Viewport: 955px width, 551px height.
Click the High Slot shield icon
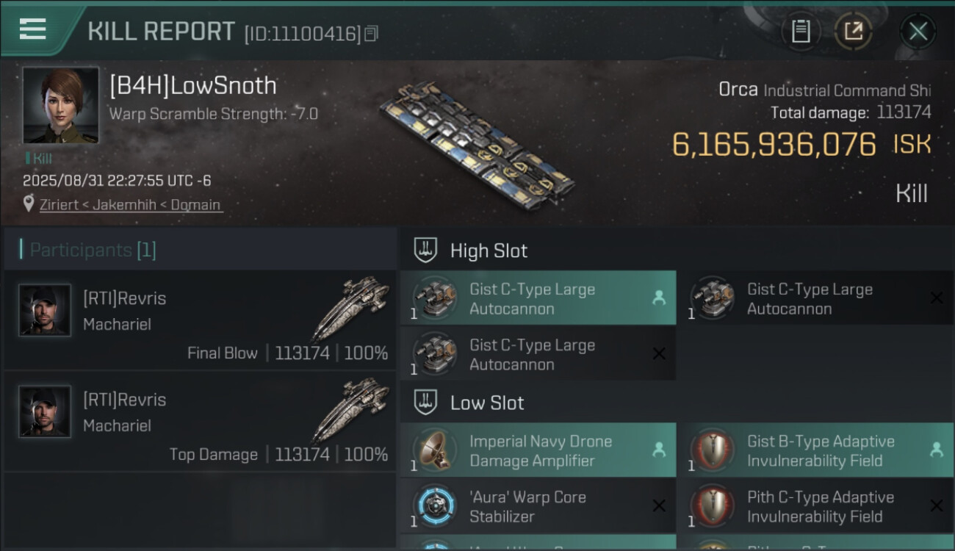(426, 251)
